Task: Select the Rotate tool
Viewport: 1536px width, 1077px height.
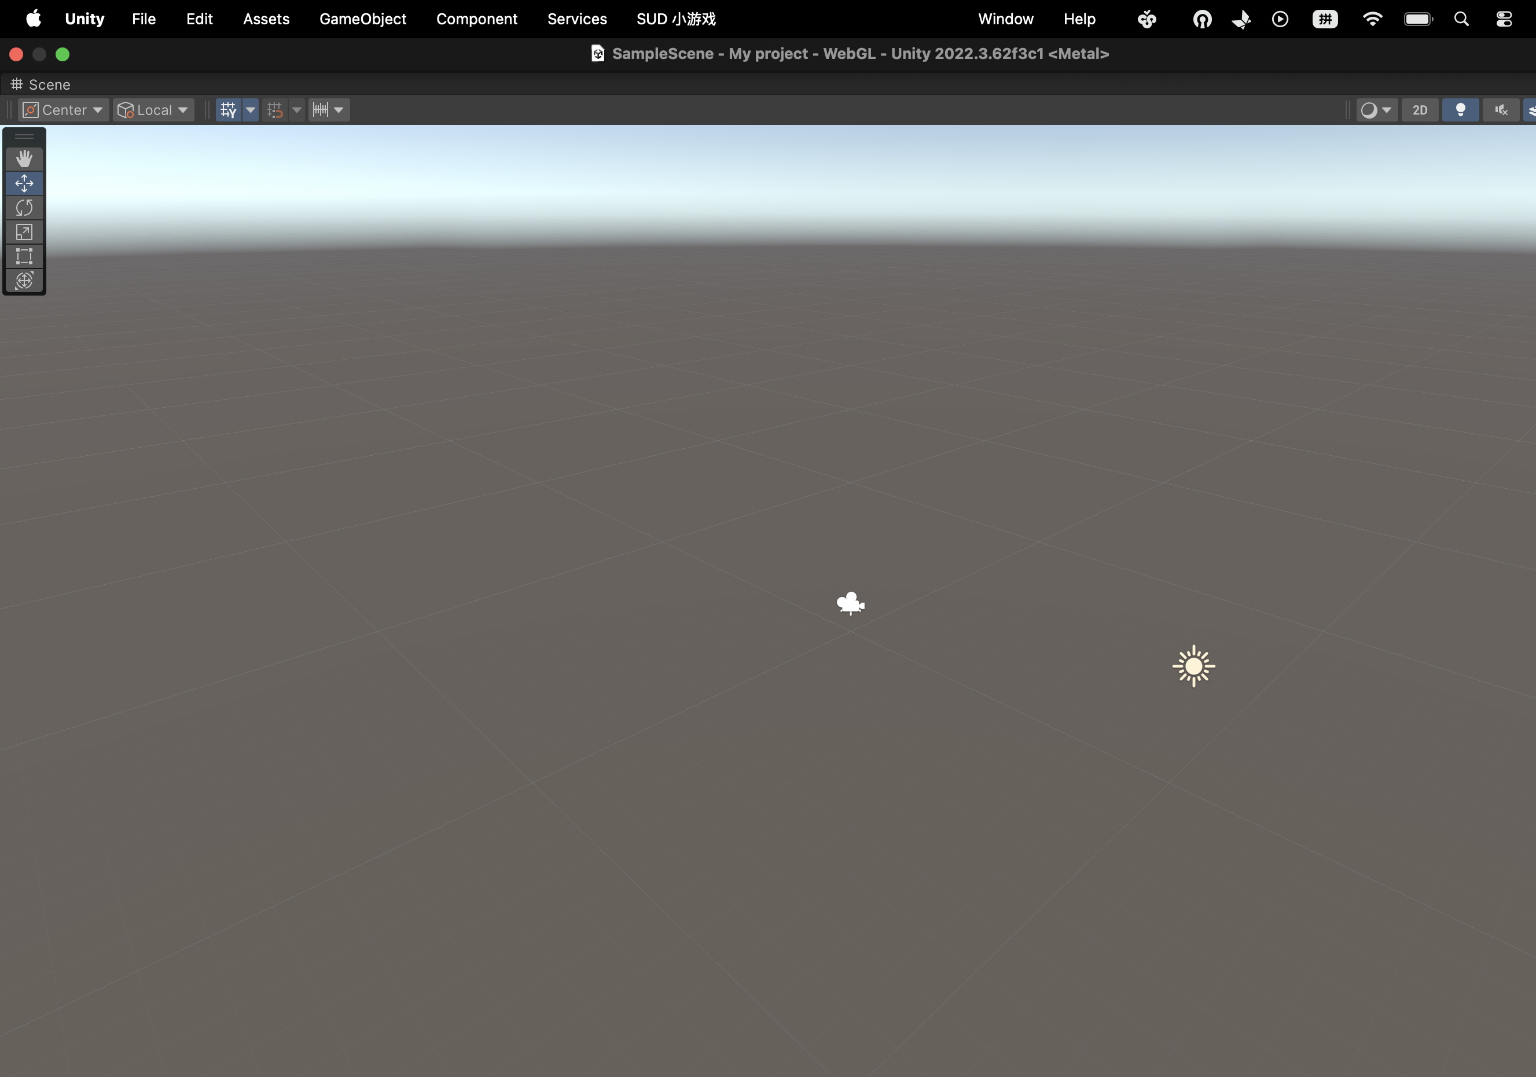Action: pyautogui.click(x=24, y=207)
